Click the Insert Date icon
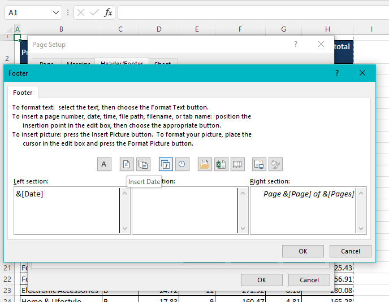This screenshot has width=389, height=302. (x=166, y=164)
